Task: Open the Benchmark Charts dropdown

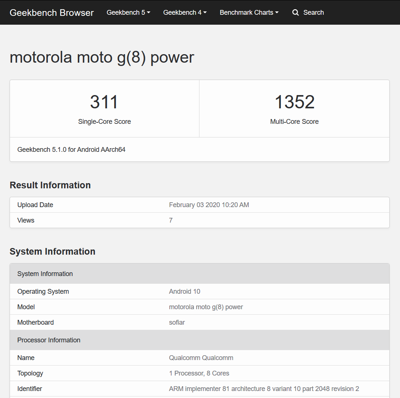Action: click(x=249, y=13)
